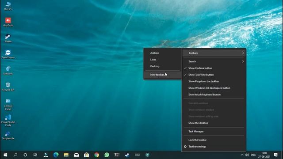
Task: Select Show the desktop
Action: [214, 123]
